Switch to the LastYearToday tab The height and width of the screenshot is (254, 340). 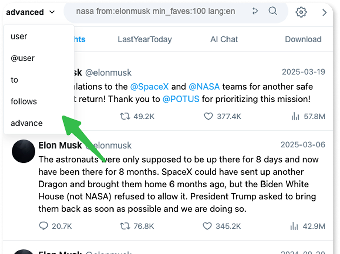pyautogui.click(x=144, y=39)
